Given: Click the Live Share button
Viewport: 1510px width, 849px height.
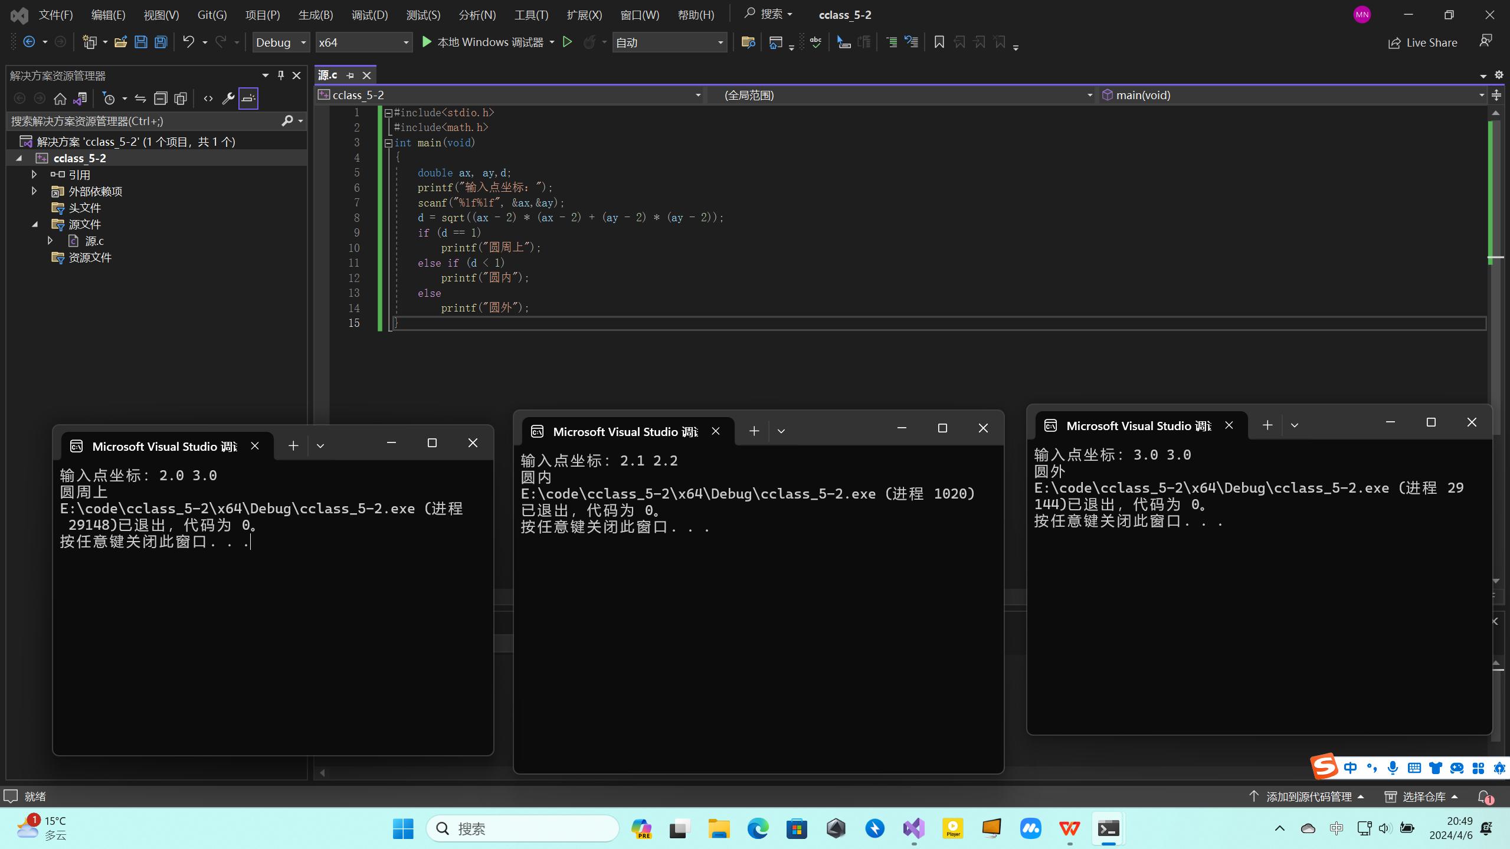Looking at the screenshot, I should click(x=1423, y=42).
